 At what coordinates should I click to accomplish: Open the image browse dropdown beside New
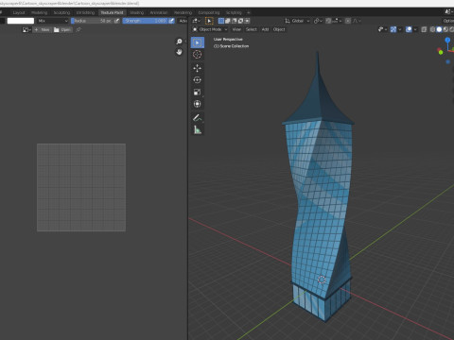click(x=26, y=30)
